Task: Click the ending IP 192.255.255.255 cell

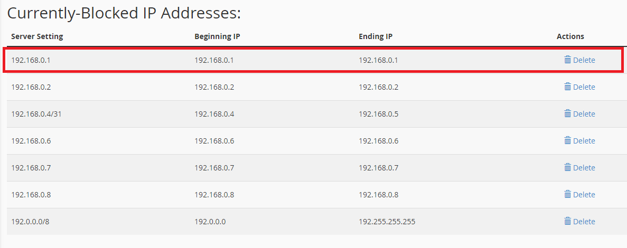Action: click(387, 222)
